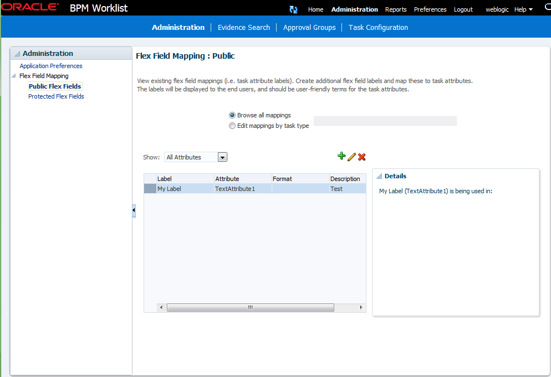Open Administration in top navigation bar

[355, 9]
